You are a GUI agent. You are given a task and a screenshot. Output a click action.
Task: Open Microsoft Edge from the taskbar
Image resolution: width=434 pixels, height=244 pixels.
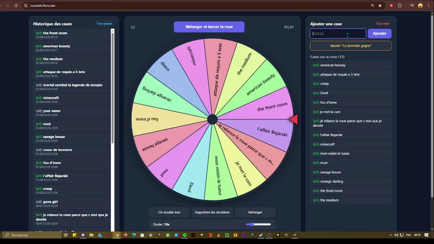[134, 235]
